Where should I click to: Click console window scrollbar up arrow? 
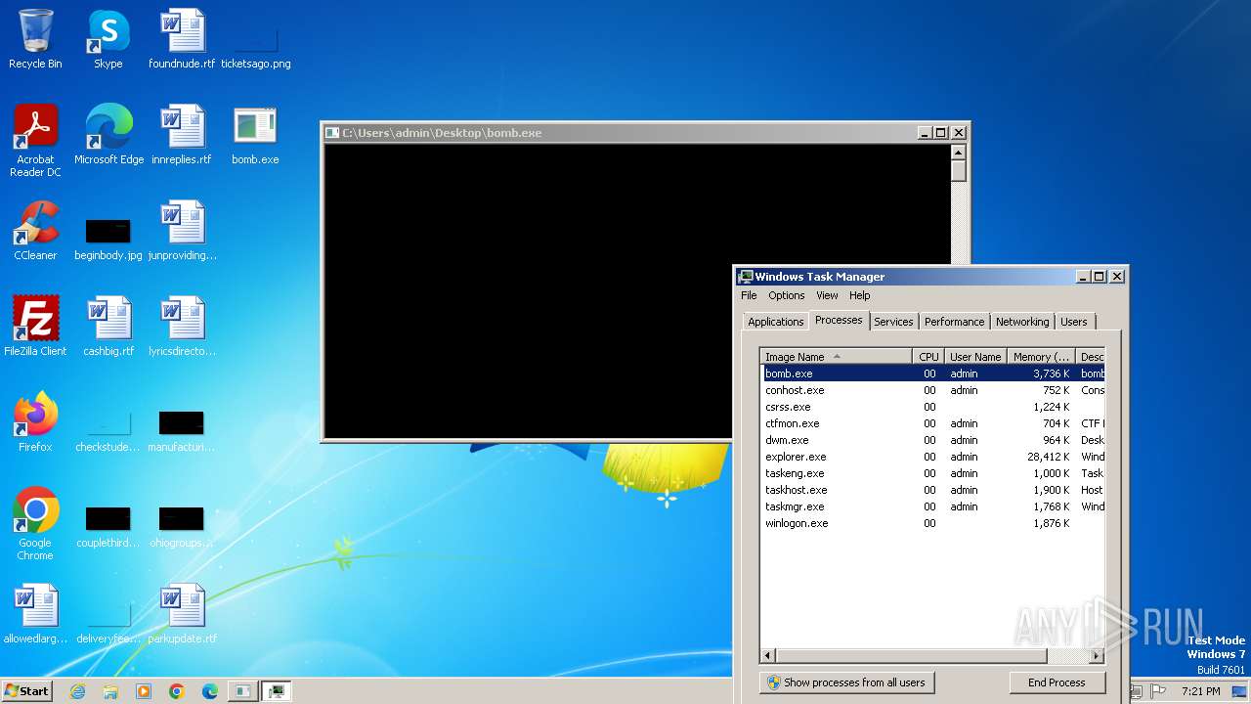click(958, 153)
